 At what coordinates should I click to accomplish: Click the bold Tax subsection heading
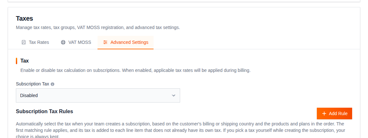[24, 61]
